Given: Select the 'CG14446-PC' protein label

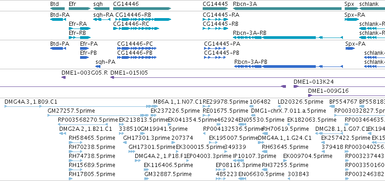Looking at the screenshot, I should [x=135, y=44].
